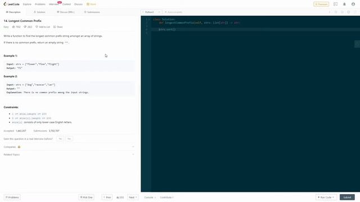Image resolution: width=360 pixels, height=202 pixels.
Task: Go to next problem with Next
Action: [133, 197]
